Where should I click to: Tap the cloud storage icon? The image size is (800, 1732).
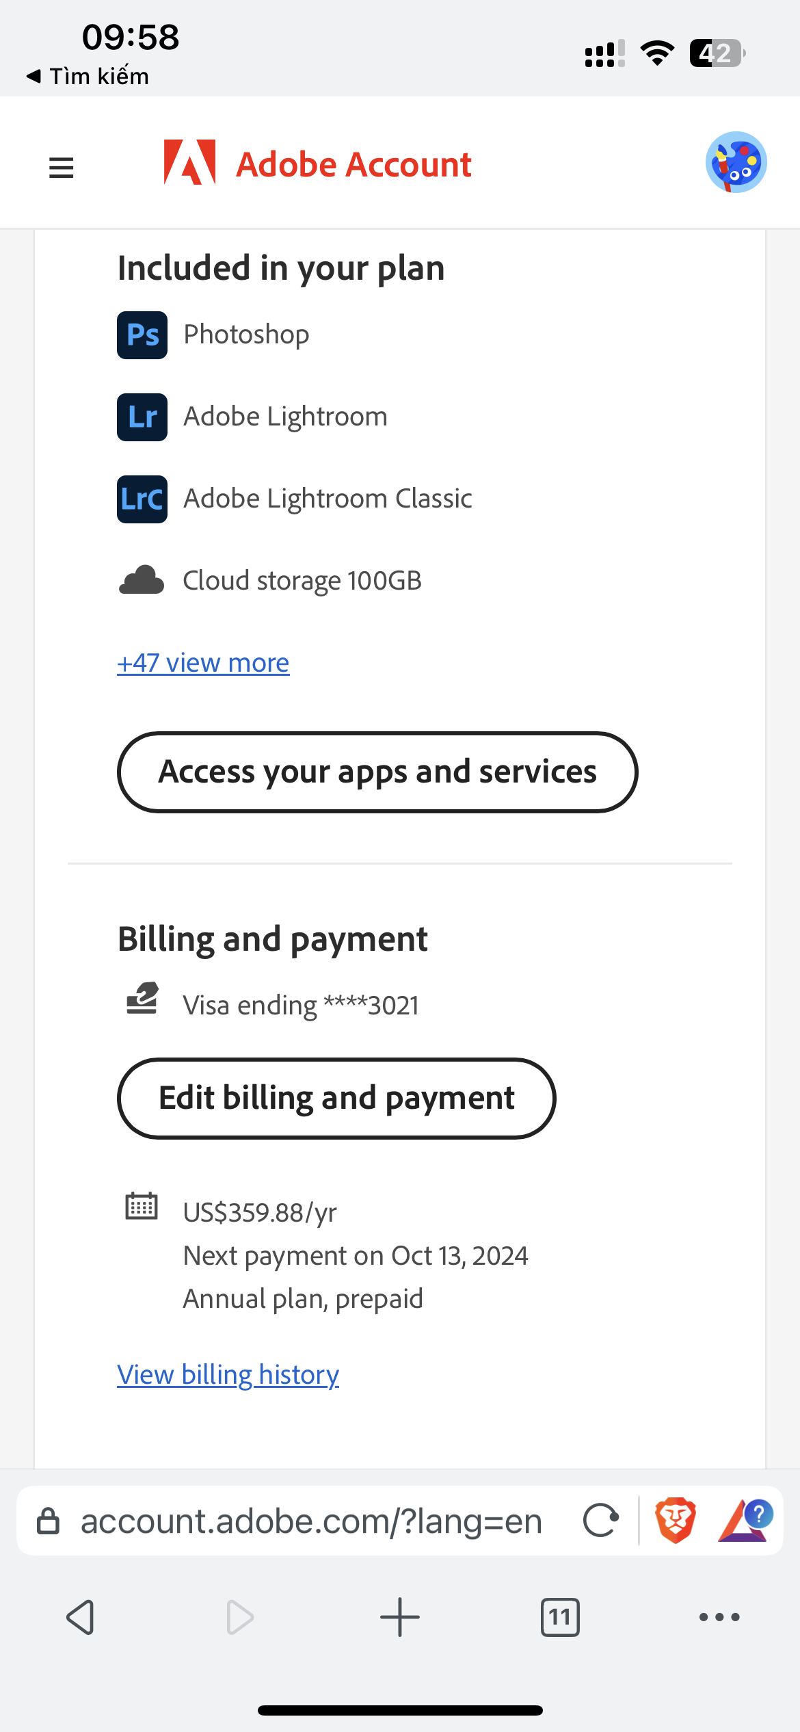142,581
